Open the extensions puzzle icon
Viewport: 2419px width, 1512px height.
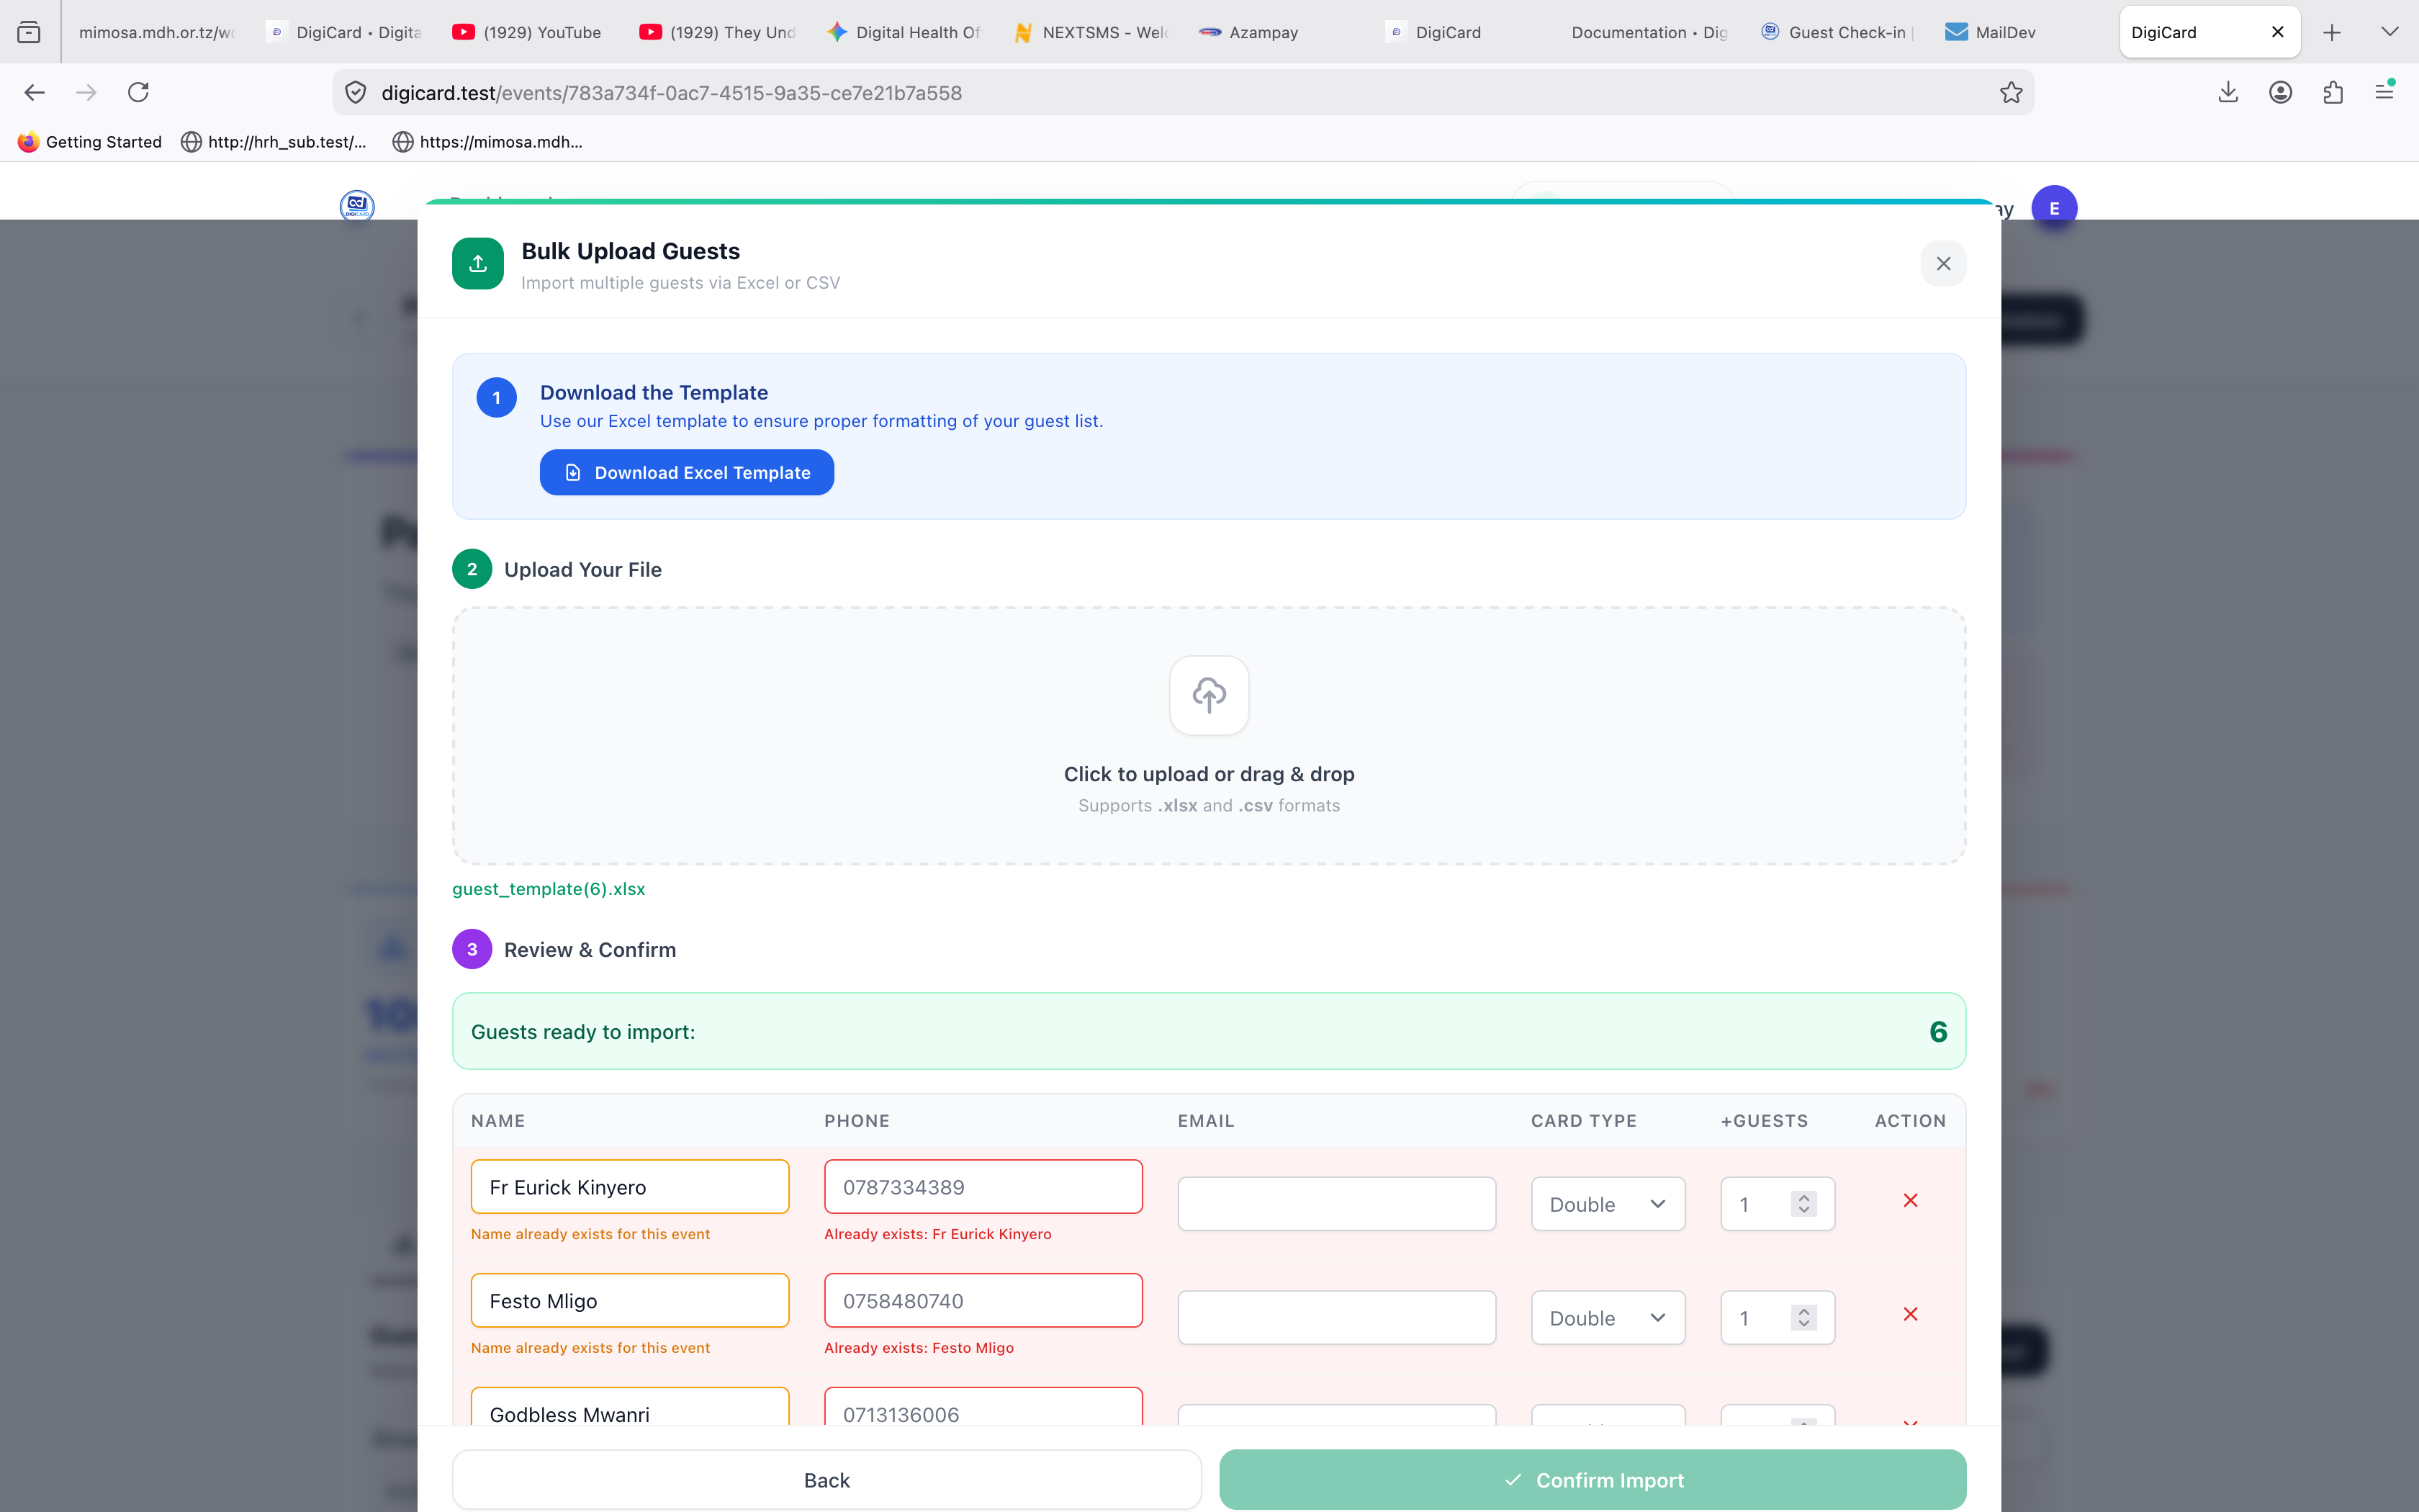2333,93
